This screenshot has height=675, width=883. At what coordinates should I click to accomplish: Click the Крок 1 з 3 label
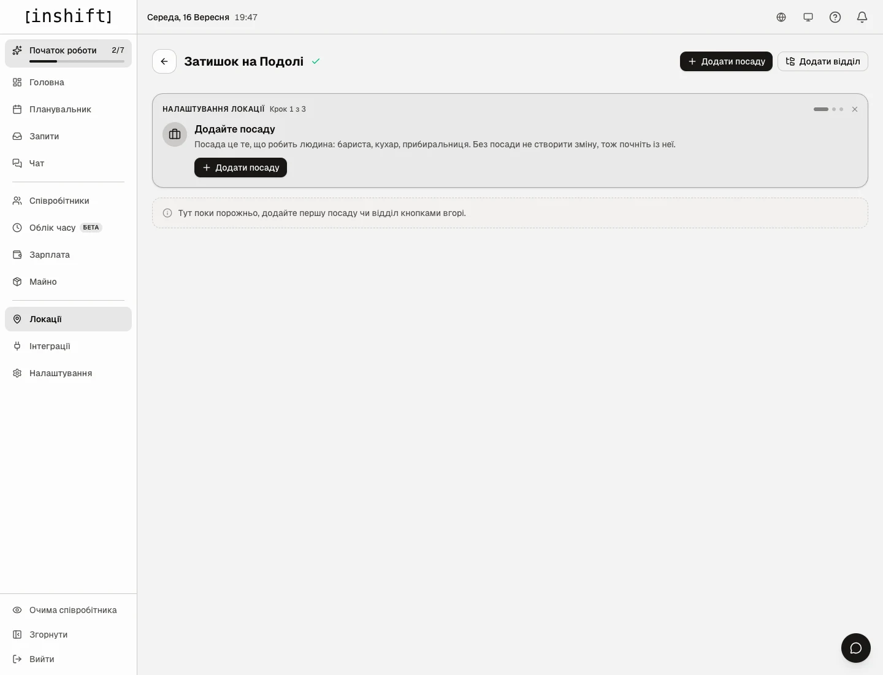pos(288,109)
